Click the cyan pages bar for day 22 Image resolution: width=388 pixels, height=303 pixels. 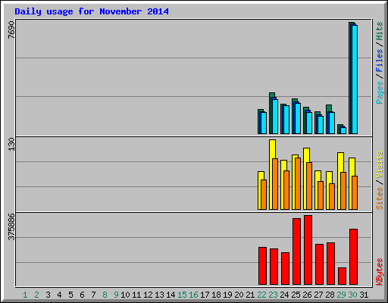(x=264, y=123)
